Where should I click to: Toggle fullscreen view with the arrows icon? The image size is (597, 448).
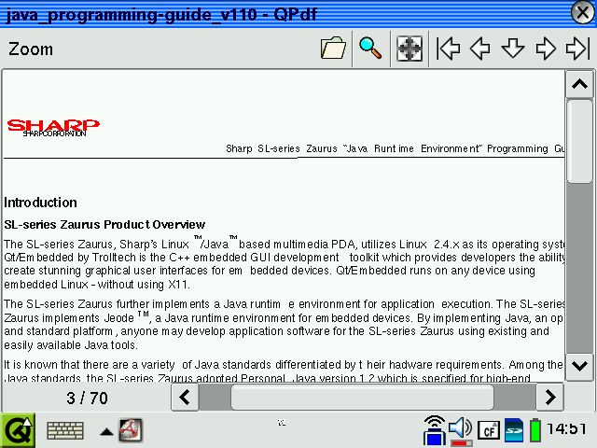410,49
